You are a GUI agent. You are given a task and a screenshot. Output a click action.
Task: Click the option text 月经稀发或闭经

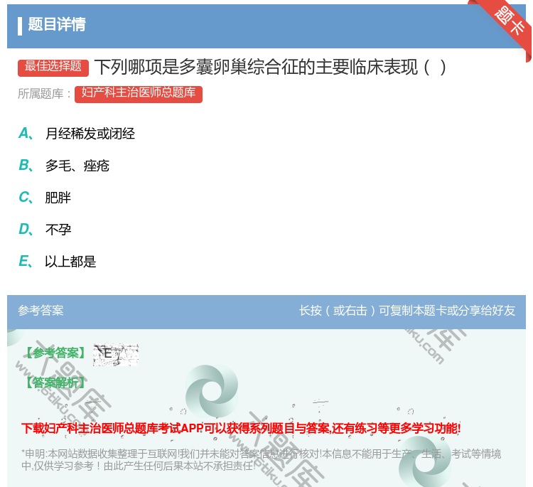[90, 133]
